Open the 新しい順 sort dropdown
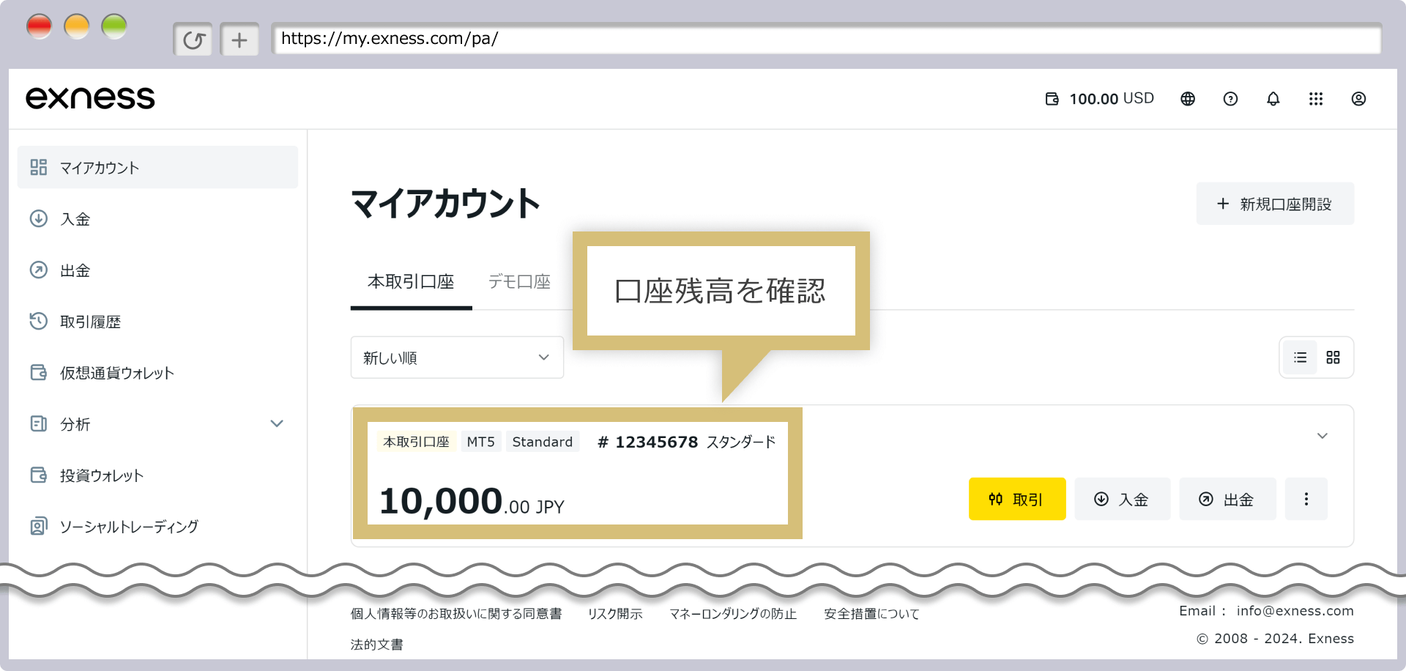Screen dimensions: 1406x671 click(457, 357)
